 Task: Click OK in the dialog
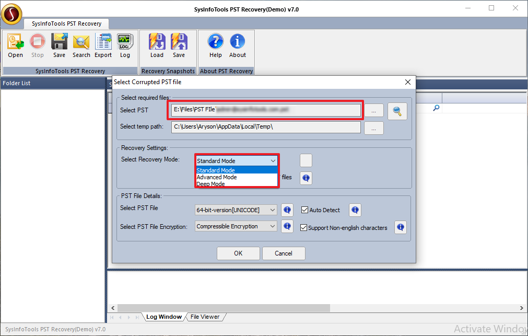238,253
